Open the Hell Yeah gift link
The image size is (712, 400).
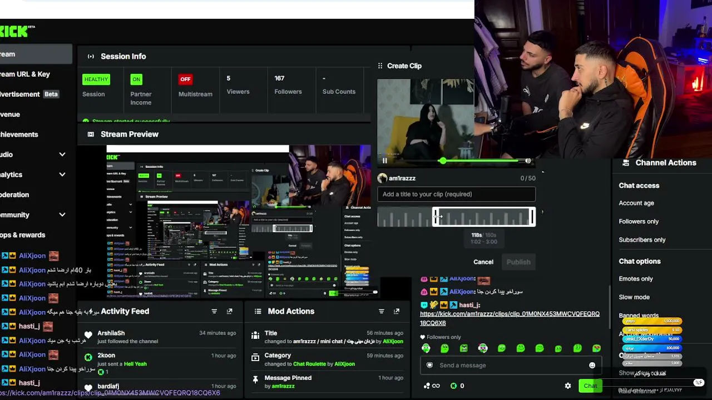pos(135,364)
